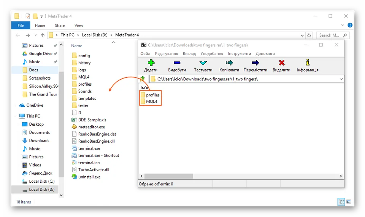The height and width of the screenshot is (217, 365).
Task: Open the Уподобання menu in 7-Zip
Action: pyautogui.click(x=212, y=54)
